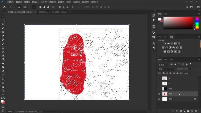The width and height of the screenshot is (201, 113).
Task: Hide the white background layer
Action: [159, 99]
